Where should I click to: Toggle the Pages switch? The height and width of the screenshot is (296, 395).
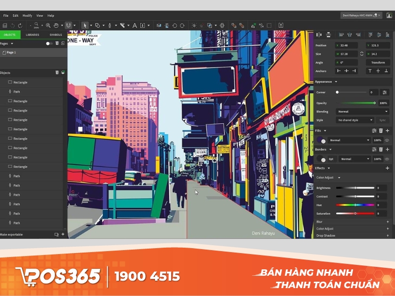pos(49,43)
